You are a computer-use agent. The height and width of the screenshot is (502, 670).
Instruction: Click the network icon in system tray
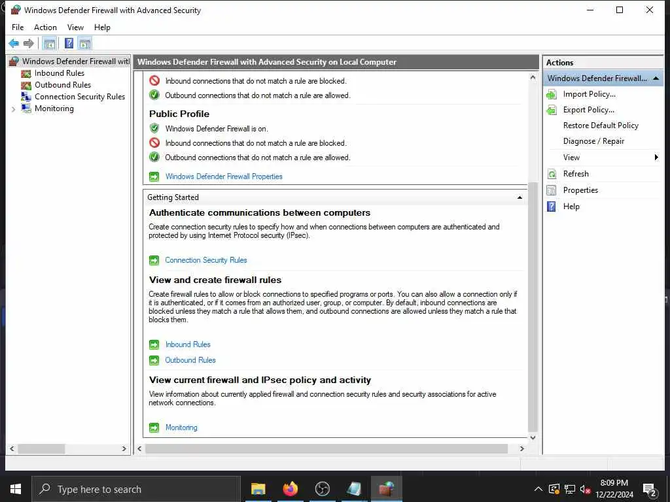[x=570, y=489]
